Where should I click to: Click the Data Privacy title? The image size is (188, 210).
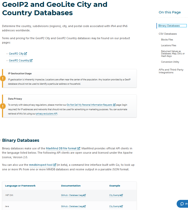(15, 99)
